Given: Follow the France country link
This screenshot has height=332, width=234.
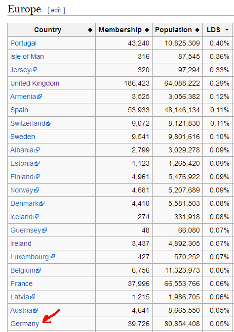Looking at the screenshot, I should click(x=22, y=284).
